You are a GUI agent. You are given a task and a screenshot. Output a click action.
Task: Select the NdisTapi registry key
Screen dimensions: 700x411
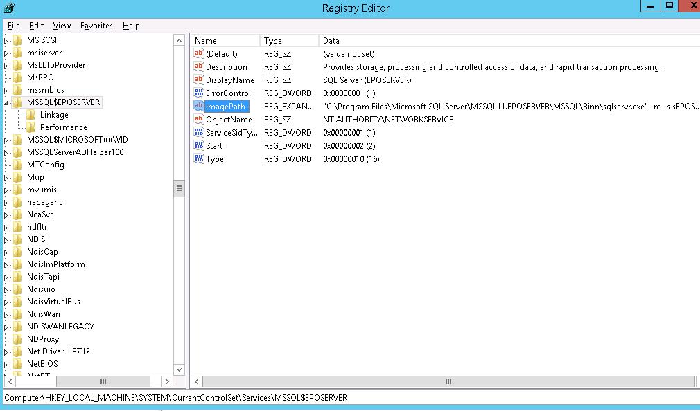(43, 277)
